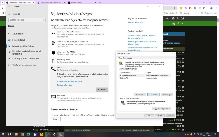219x137 pixels.
Task: Click the Hozzáadás... button
Action: coord(140,95)
